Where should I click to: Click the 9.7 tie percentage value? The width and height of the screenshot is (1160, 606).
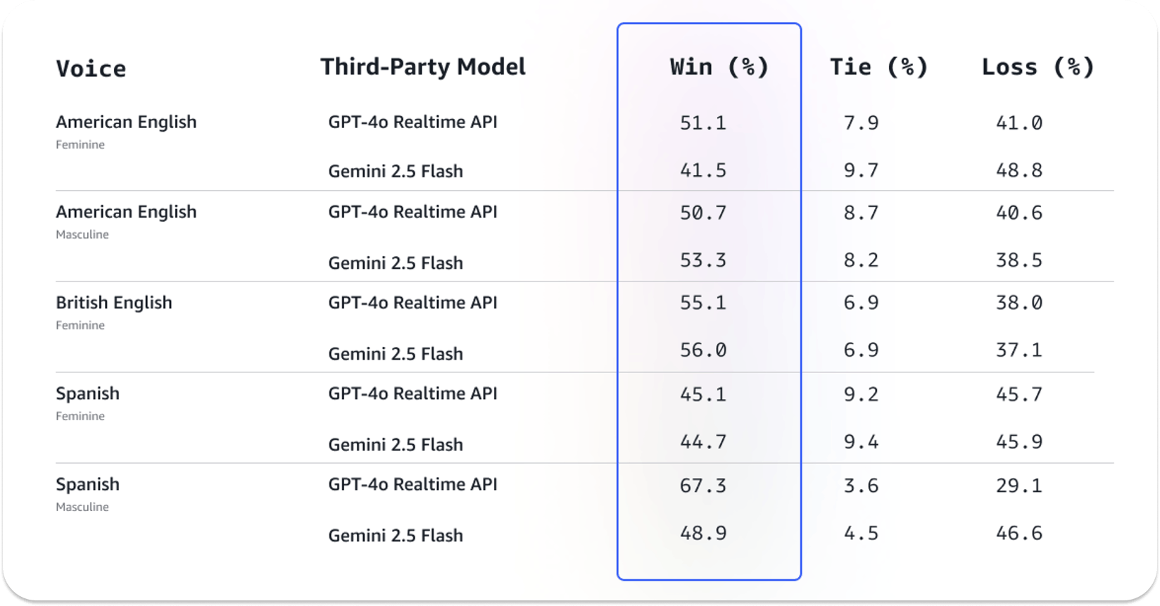[x=861, y=170]
